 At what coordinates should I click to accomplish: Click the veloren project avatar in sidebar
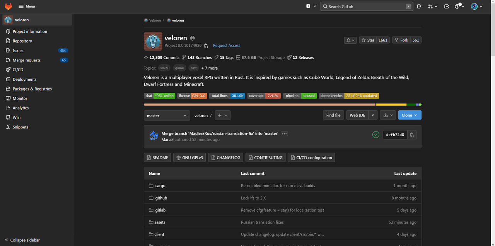tap(8, 20)
